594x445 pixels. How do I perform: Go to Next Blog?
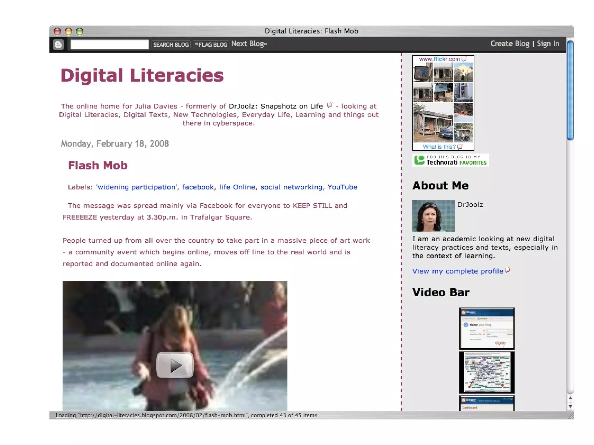pyautogui.click(x=249, y=44)
